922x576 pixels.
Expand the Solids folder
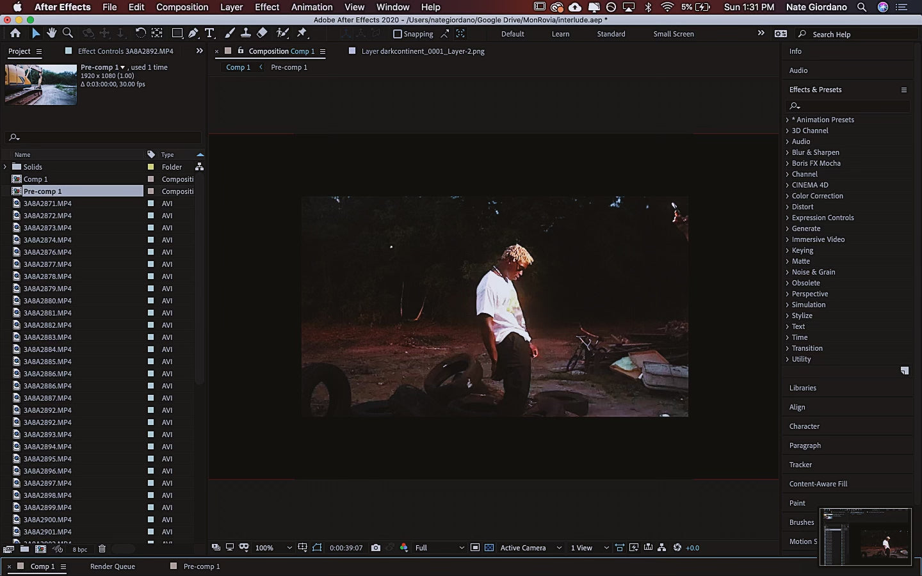pyautogui.click(x=5, y=166)
